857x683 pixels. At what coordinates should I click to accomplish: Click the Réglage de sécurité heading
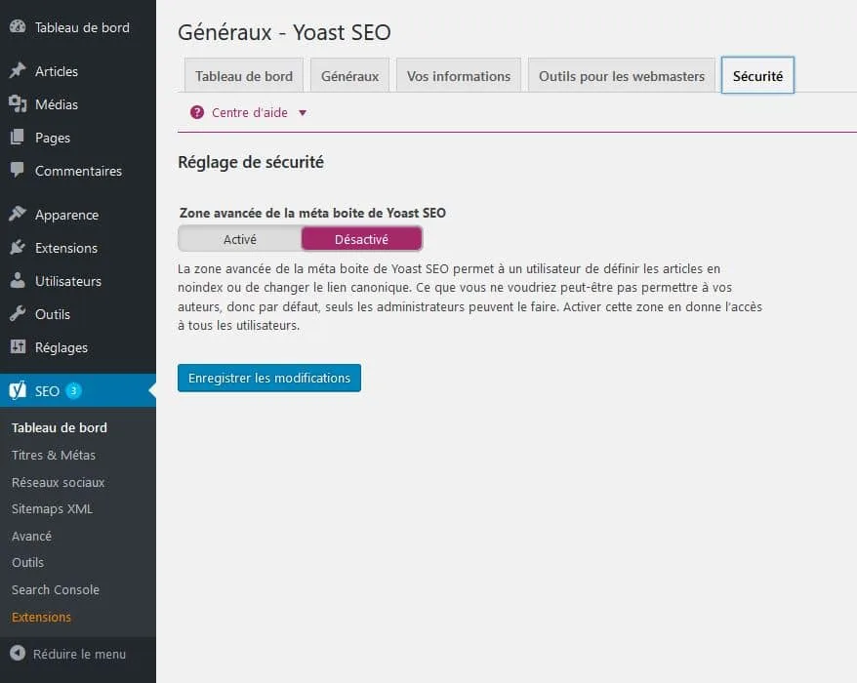click(x=251, y=162)
